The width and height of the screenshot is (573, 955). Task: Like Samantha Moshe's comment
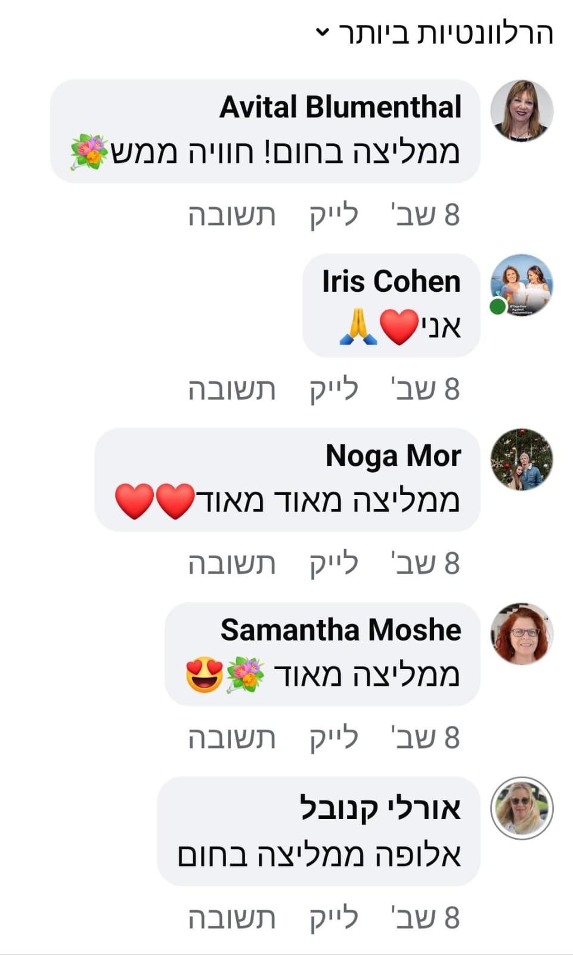pyautogui.click(x=334, y=738)
